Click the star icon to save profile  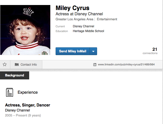(5, 64)
